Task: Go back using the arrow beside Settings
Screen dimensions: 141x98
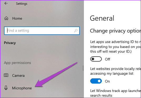Action: tap(6, 3)
